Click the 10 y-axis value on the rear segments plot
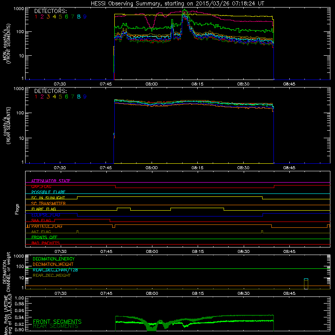The width and height of the screenshot is (335, 335). coord(21,139)
